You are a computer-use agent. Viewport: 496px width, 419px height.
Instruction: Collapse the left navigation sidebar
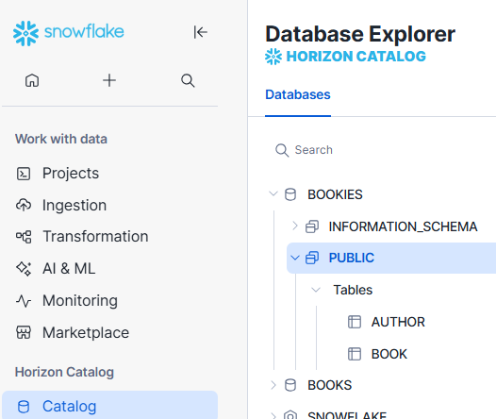pyautogui.click(x=200, y=32)
